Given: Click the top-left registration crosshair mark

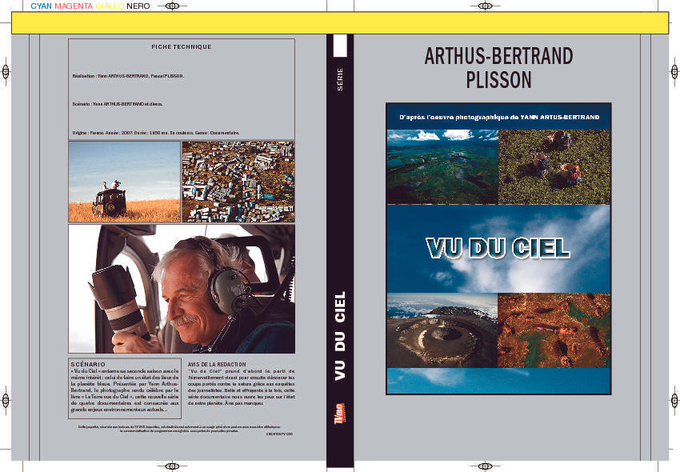Looking at the screenshot, I should (172, 6).
